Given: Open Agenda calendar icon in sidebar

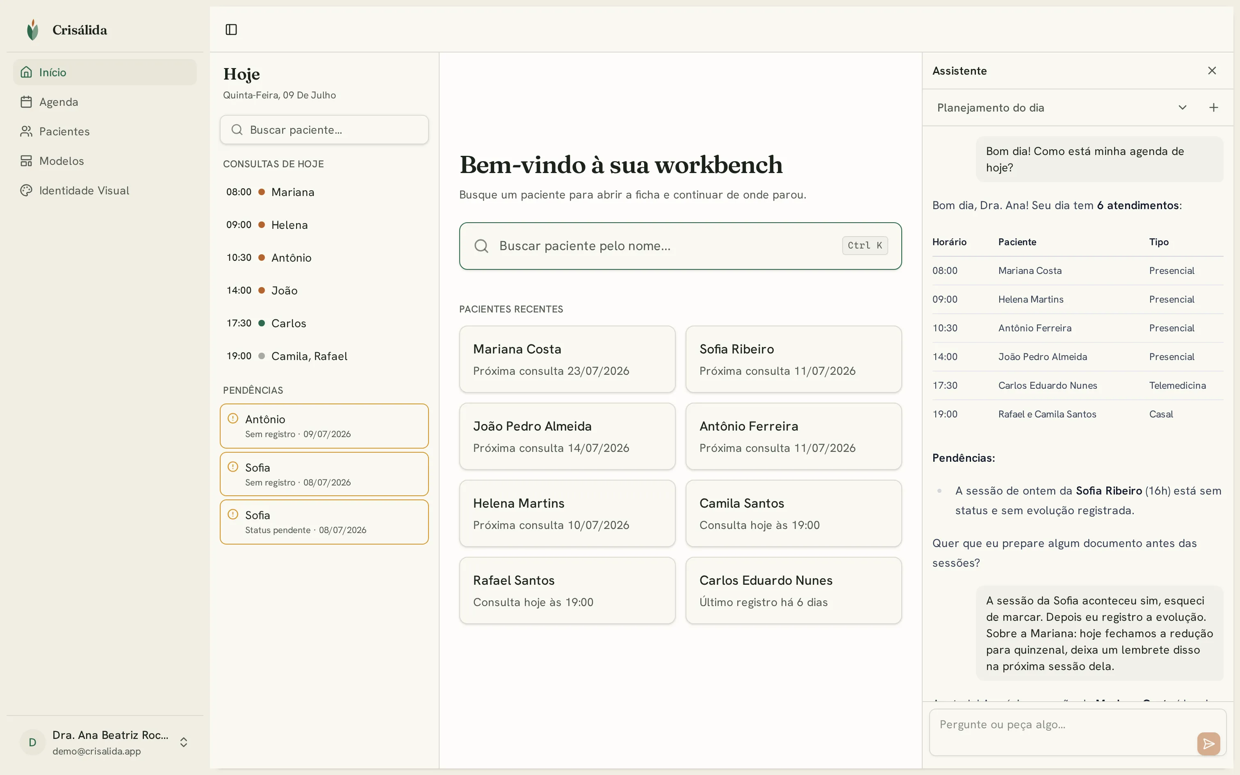Looking at the screenshot, I should coord(26,102).
